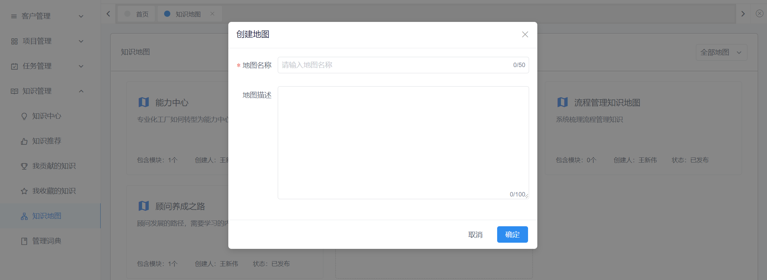Click the notebook icon beside 管理词典
This screenshot has width=767, height=280.
point(24,241)
